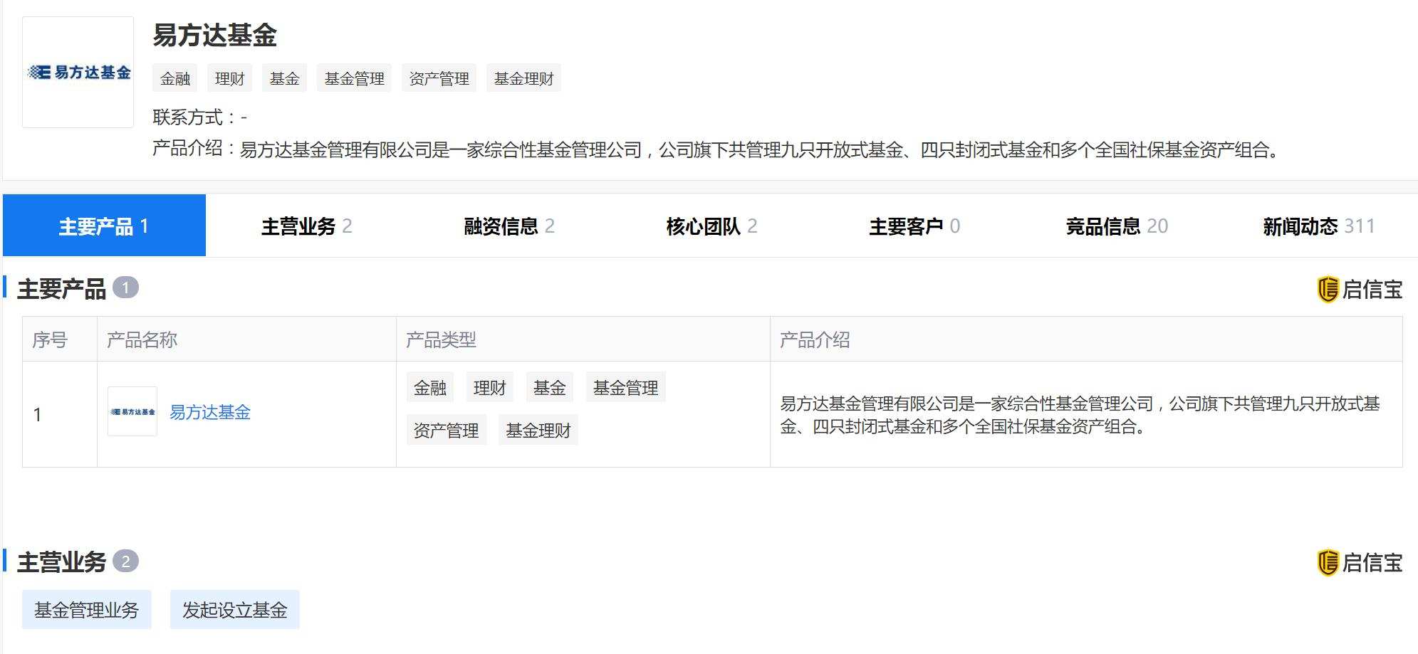Click the 基金理财 tag under the company title

[523, 78]
